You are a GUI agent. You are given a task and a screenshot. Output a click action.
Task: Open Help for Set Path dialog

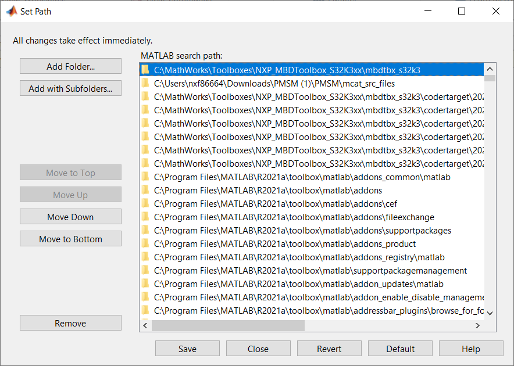tap(471, 349)
